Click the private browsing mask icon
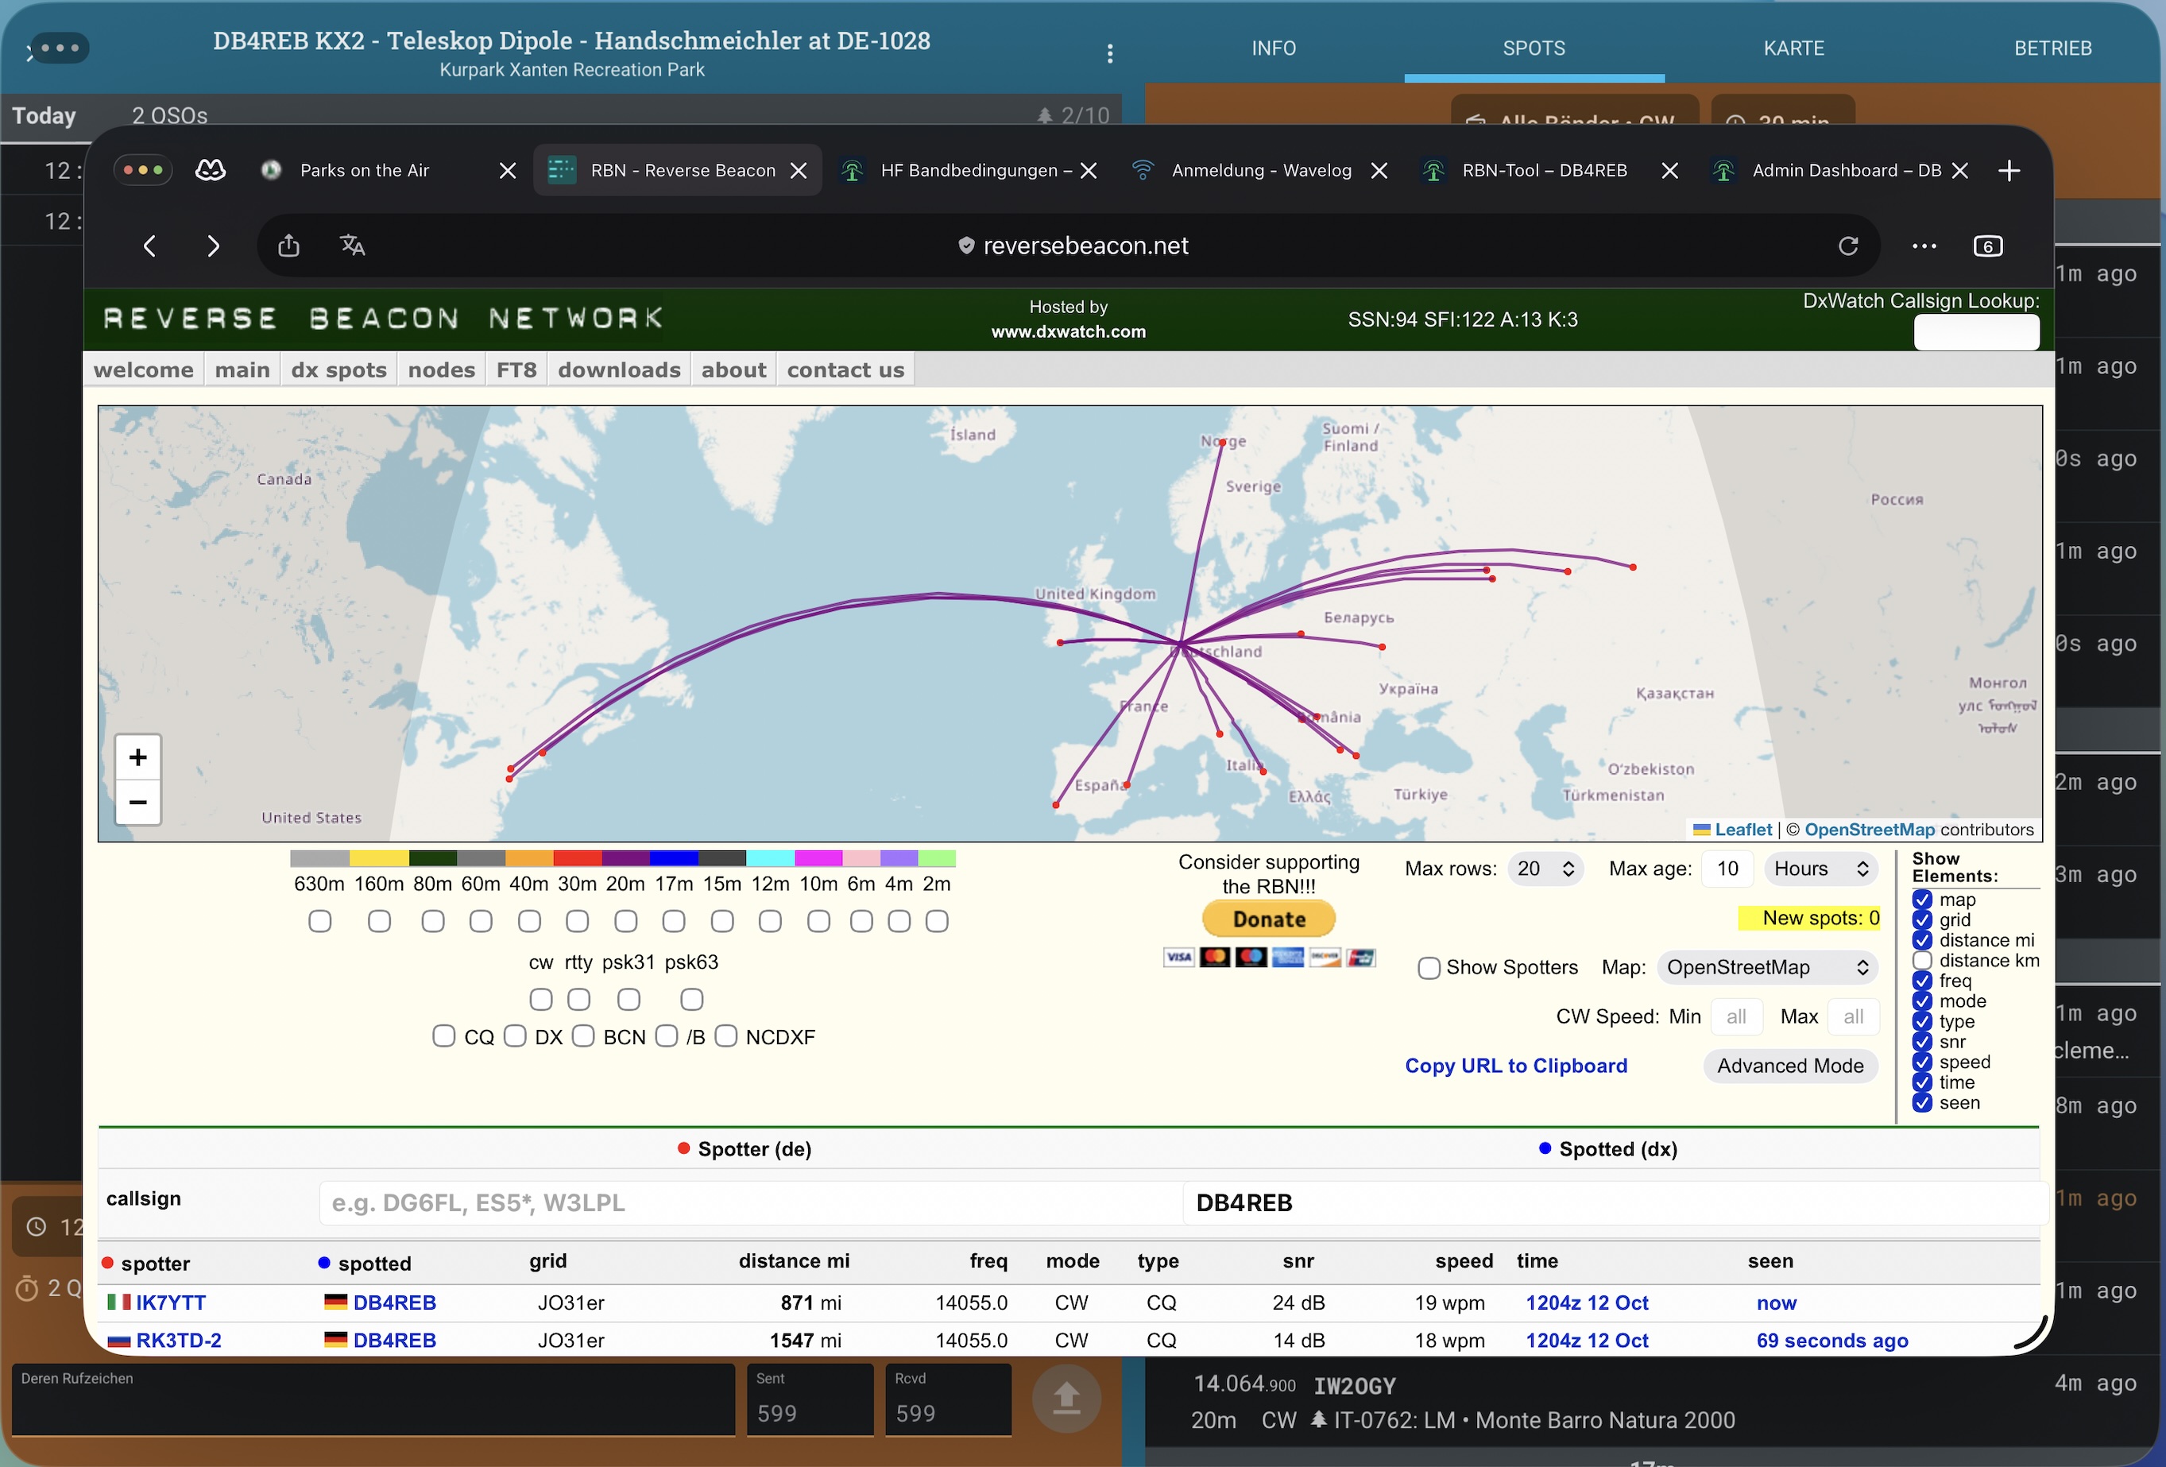2166x1467 pixels. click(211, 169)
